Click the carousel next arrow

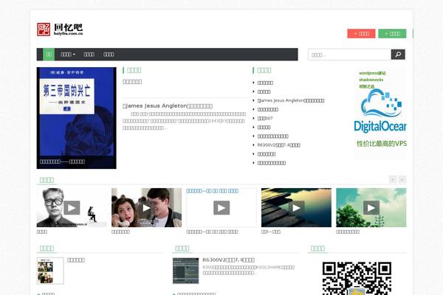pyautogui.click(x=402, y=179)
